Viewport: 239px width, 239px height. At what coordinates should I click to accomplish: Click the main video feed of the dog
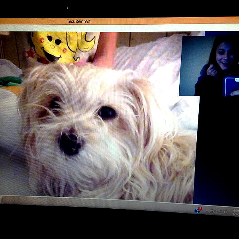[x=98, y=118]
